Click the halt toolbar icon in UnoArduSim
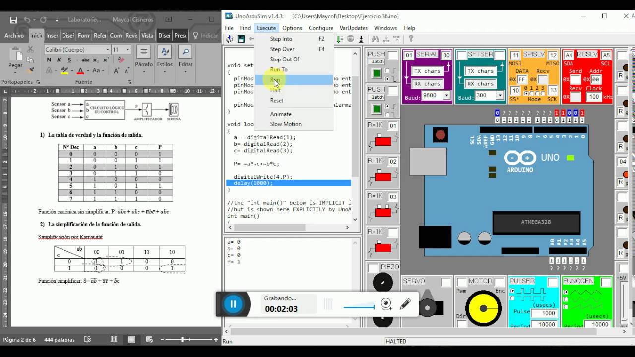The width and height of the screenshot is (635, 357). tap(350, 39)
